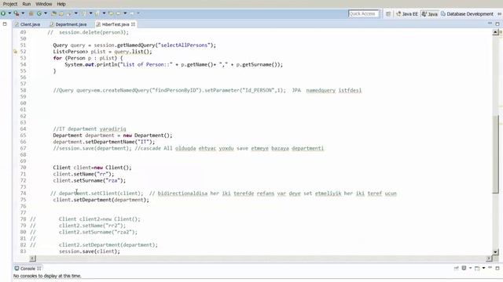
Task: Click the Open Perspective icon
Action: 388,14
